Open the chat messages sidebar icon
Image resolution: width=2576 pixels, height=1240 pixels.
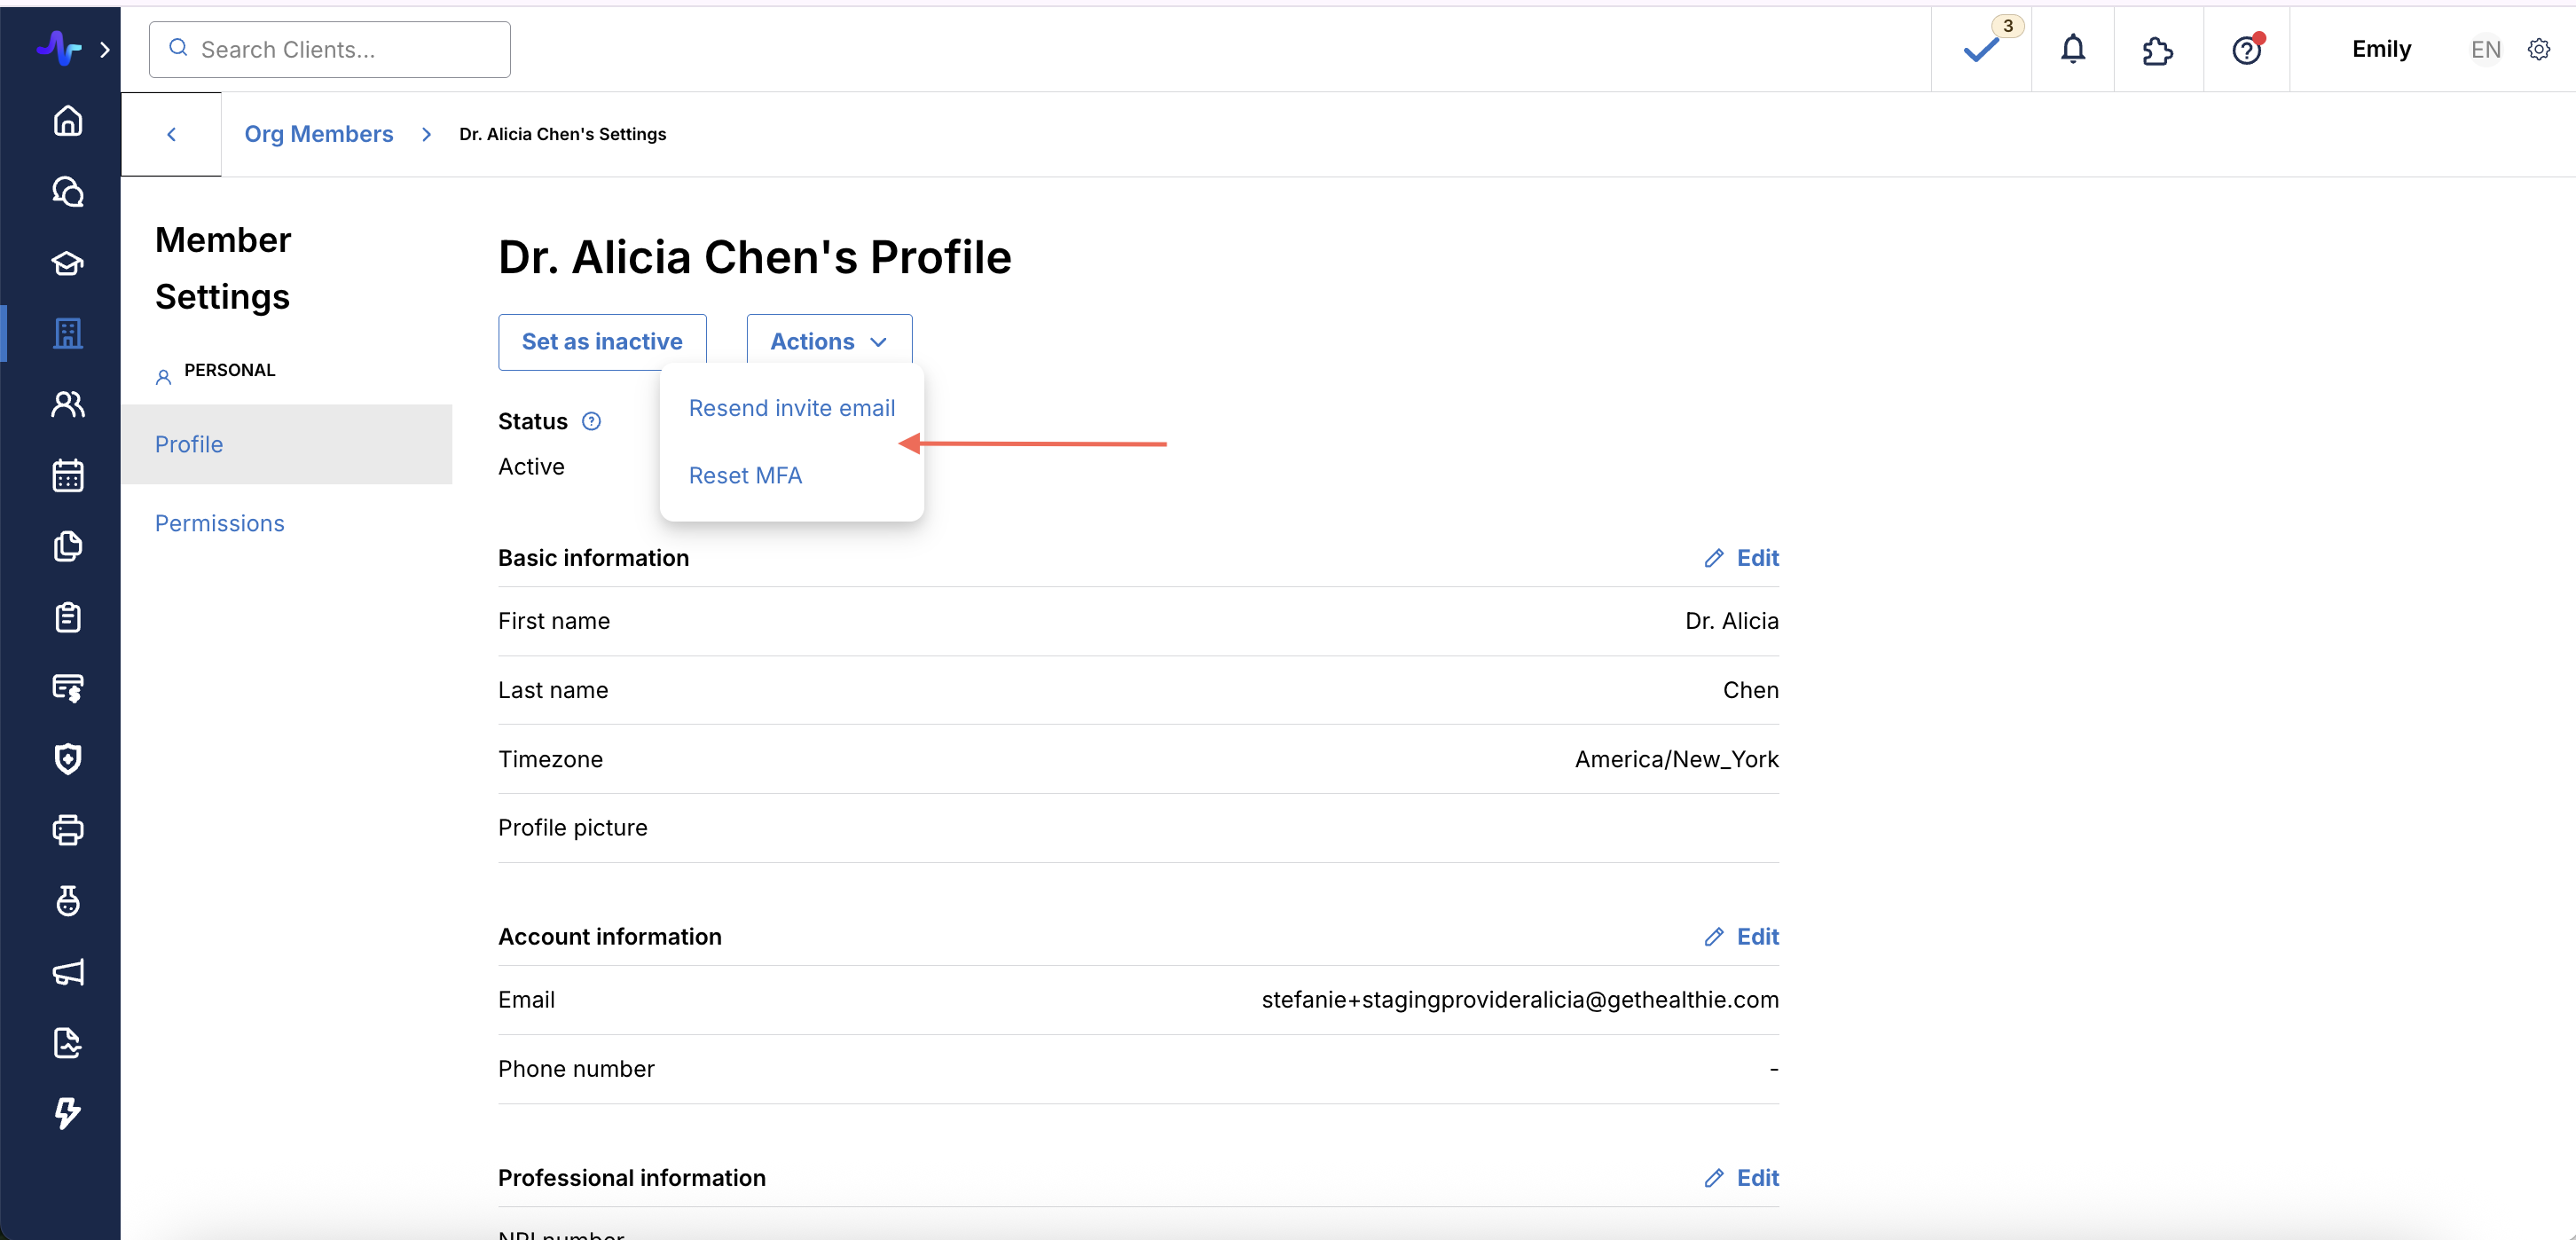(x=67, y=192)
